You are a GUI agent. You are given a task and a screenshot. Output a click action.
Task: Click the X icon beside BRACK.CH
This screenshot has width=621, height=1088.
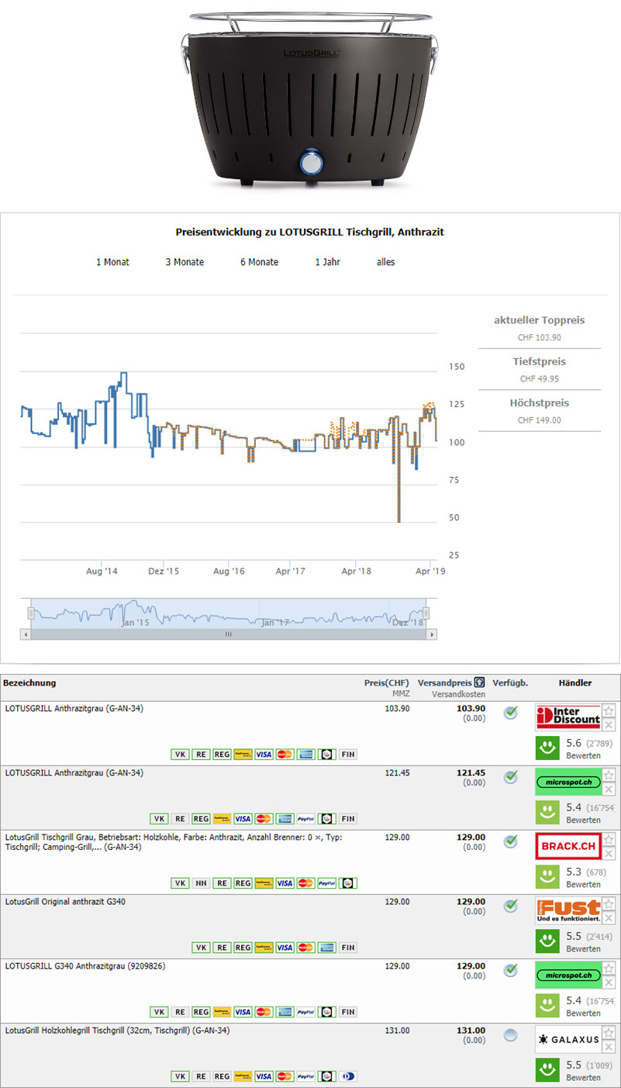click(609, 853)
